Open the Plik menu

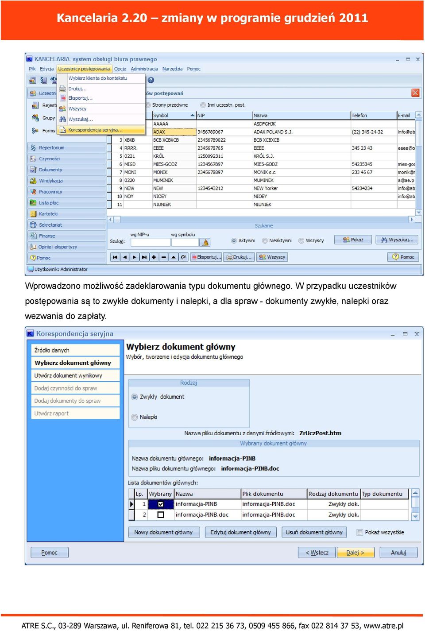coord(32,69)
